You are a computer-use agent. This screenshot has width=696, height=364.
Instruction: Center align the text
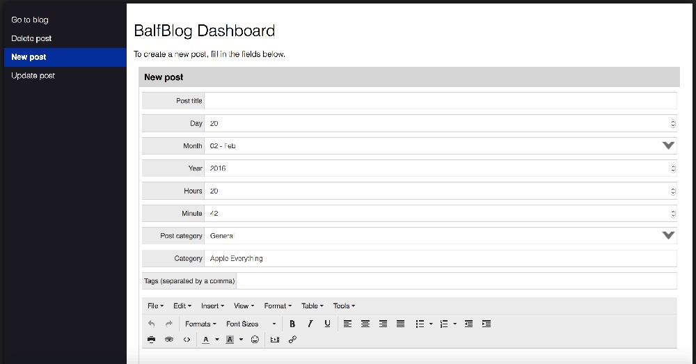[365, 324]
